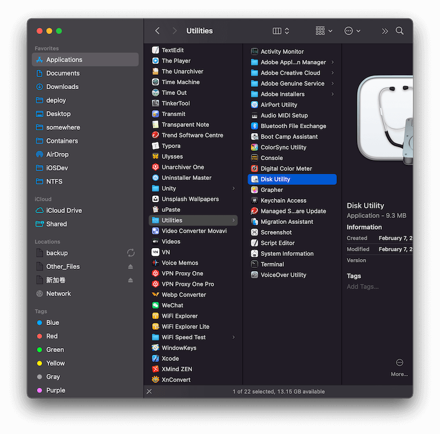Select the iOSDev sidebar folder
Image resolution: width=440 pixels, height=434 pixels.
85,168
